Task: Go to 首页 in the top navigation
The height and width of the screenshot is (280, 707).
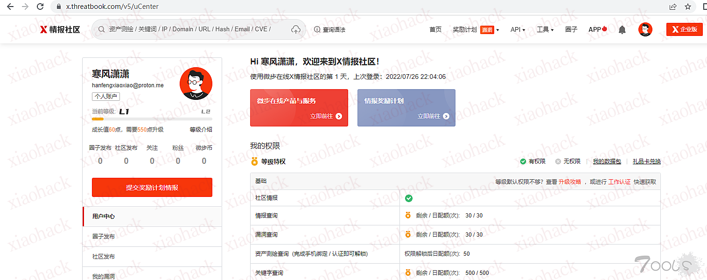Action: (x=435, y=29)
